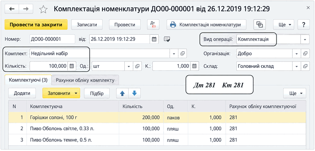Open the Підбір selection button

pyautogui.click(x=97, y=93)
